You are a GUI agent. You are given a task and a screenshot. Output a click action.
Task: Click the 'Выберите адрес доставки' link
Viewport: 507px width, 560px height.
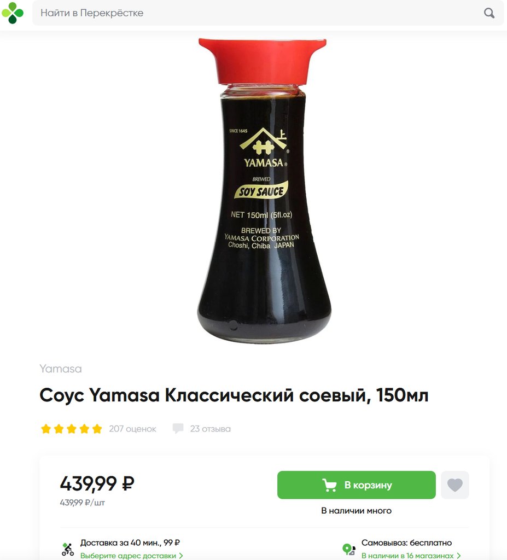128,556
